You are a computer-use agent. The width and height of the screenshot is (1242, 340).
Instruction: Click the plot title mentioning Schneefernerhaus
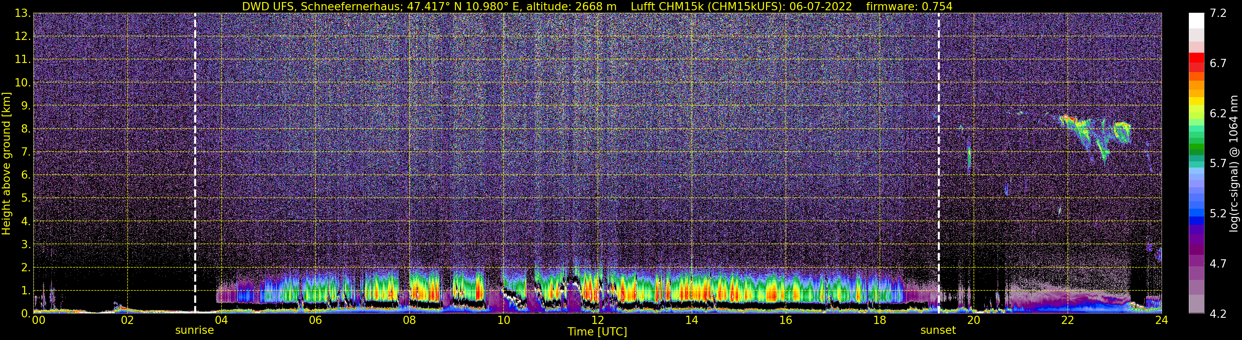click(x=597, y=6)
